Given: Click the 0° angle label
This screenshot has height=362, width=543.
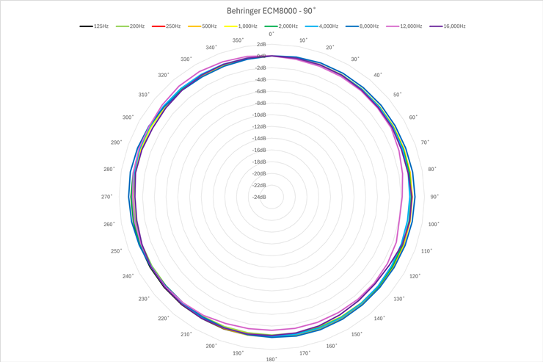Looking at the screenshot, I should coord(271,34).
